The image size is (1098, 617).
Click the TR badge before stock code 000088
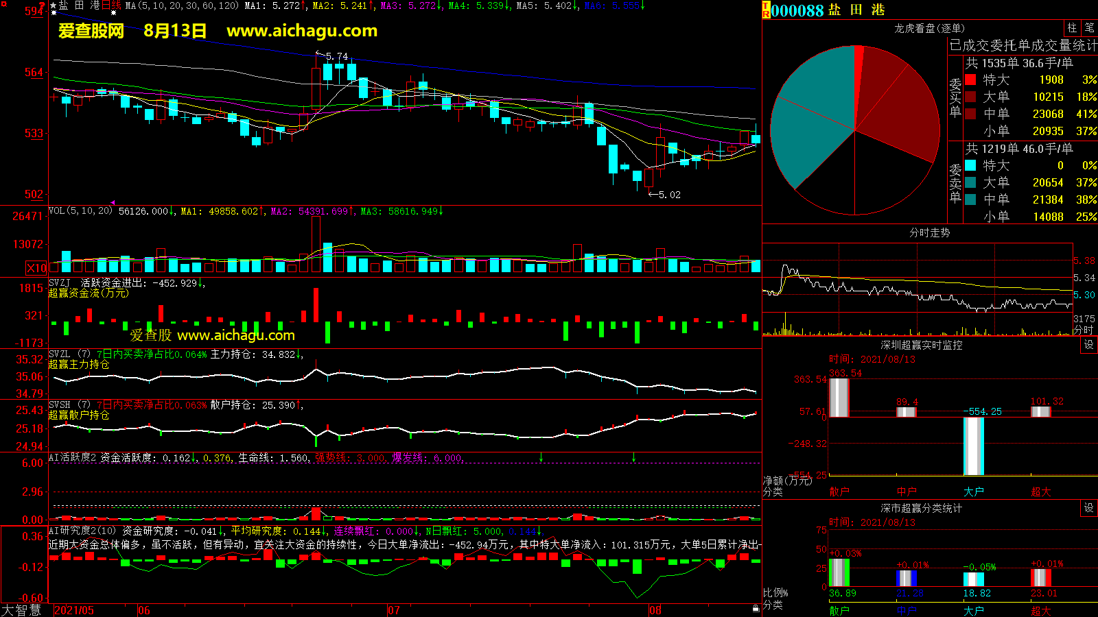766,10
